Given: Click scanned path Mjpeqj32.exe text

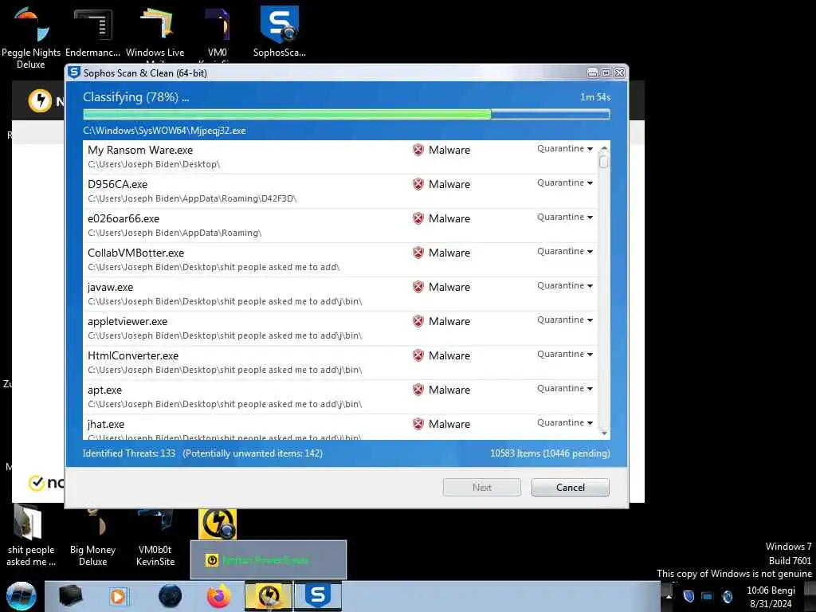Looking at the screenshot, I should [x=164, y=131].
